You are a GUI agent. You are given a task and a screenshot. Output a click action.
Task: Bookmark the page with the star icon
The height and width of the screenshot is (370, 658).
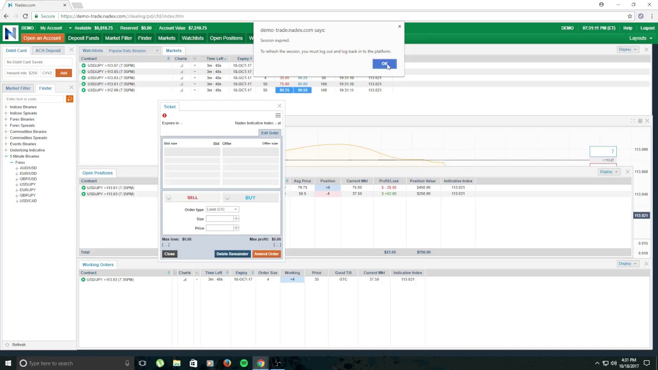click(x=630, y=16)
